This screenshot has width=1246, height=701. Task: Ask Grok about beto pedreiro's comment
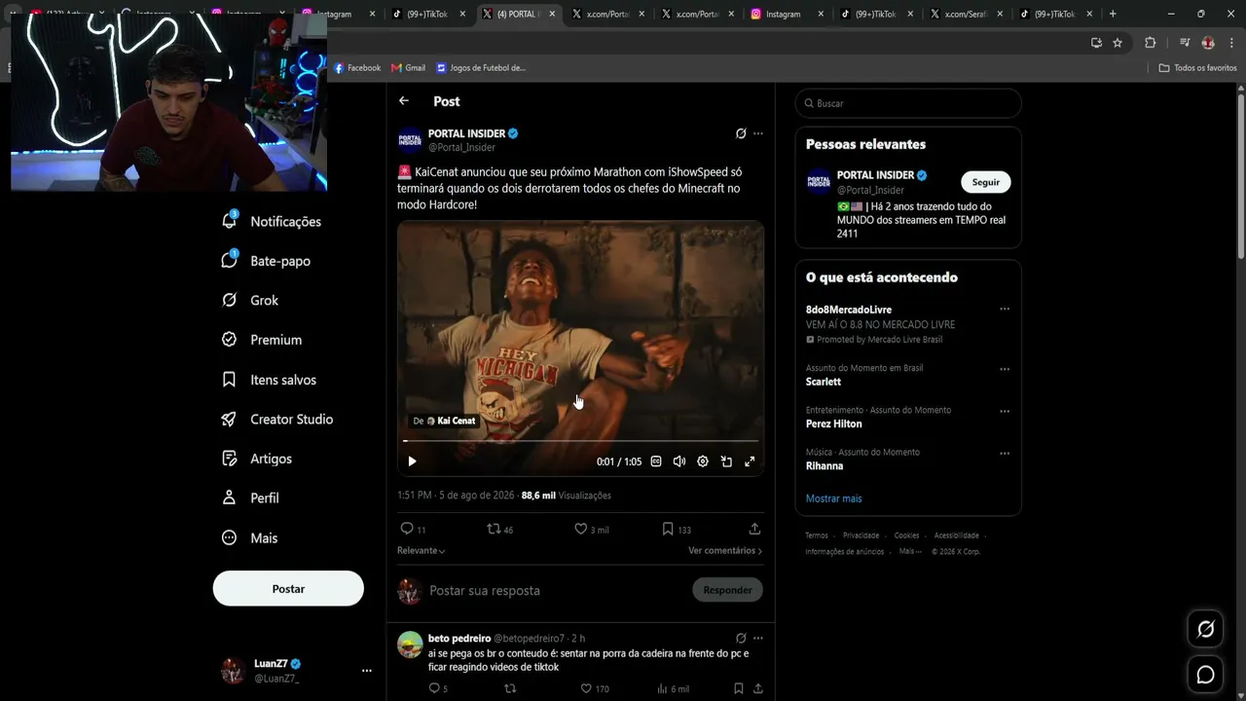pyautogui.click(x=741, y=639)
